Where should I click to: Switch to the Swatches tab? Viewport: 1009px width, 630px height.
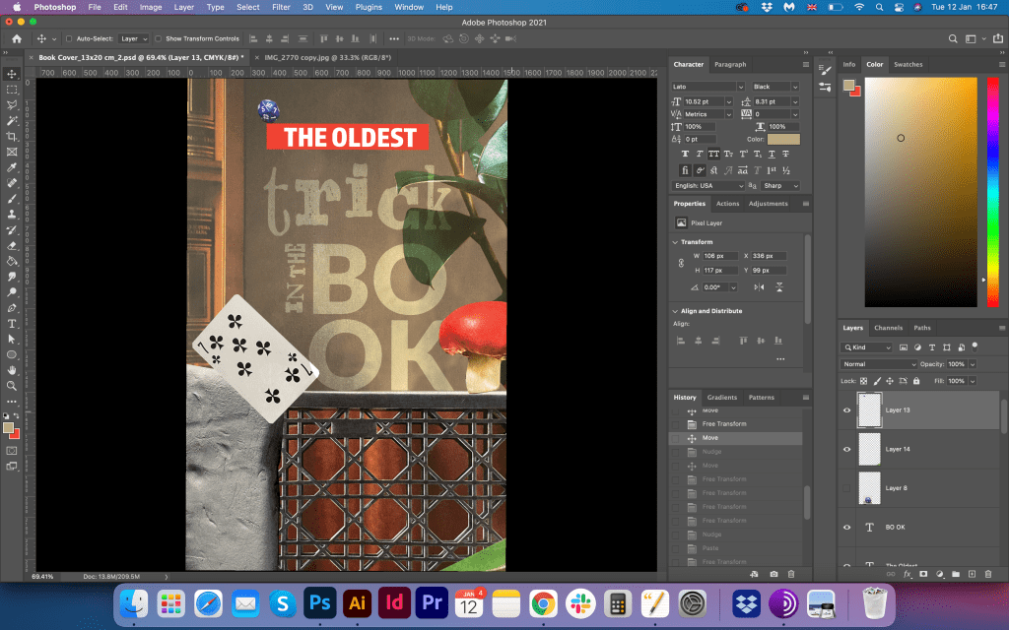pyautogui.click(x=908, y=64)
